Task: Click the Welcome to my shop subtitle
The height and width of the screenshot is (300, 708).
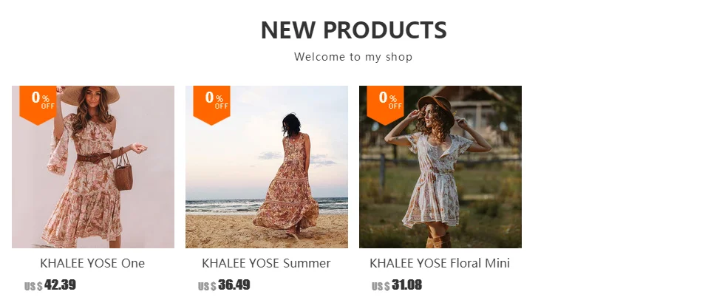Action: (x=353, y=57)
